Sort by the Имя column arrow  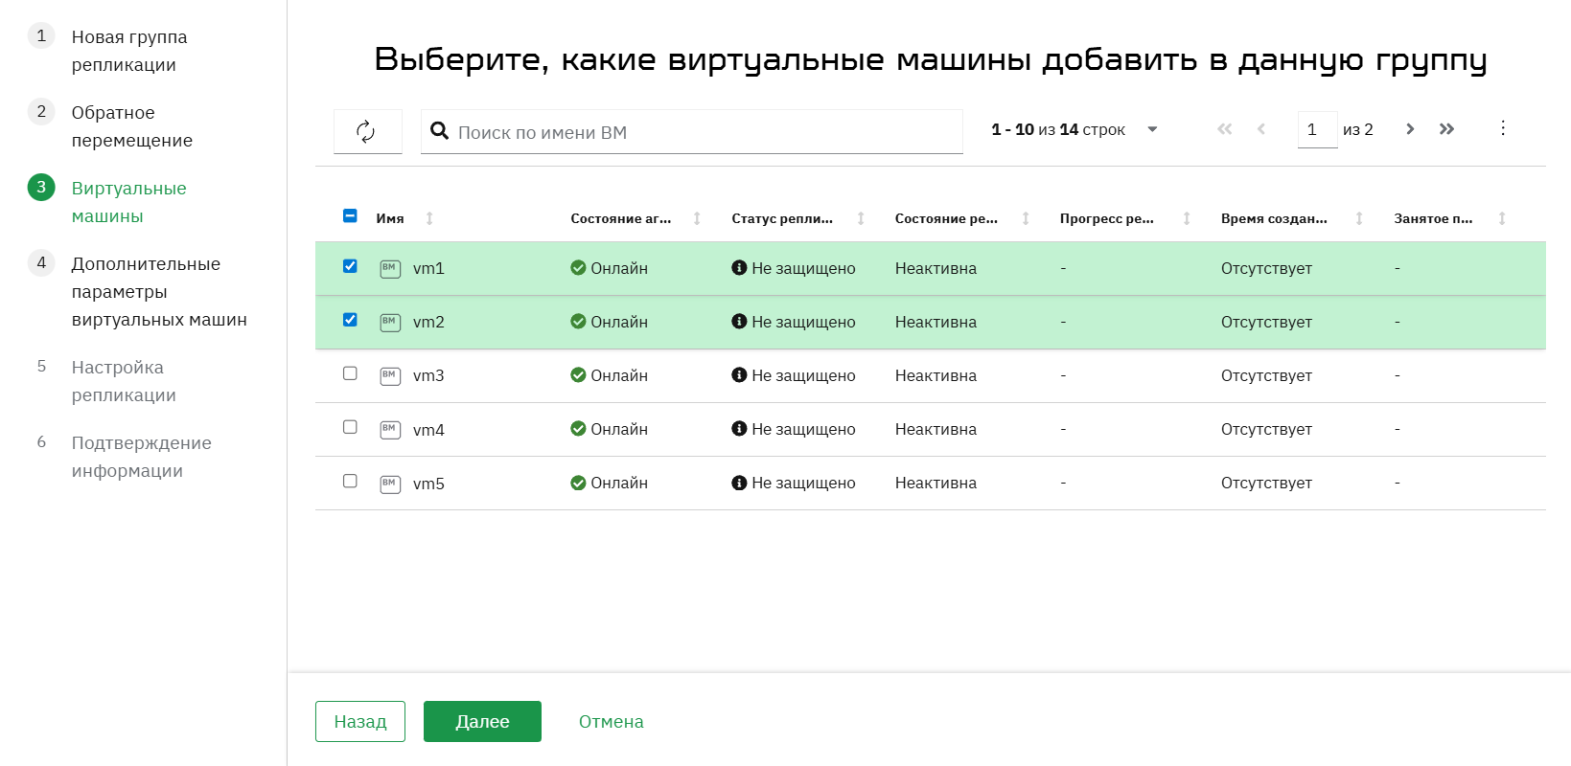coord(429,218)
